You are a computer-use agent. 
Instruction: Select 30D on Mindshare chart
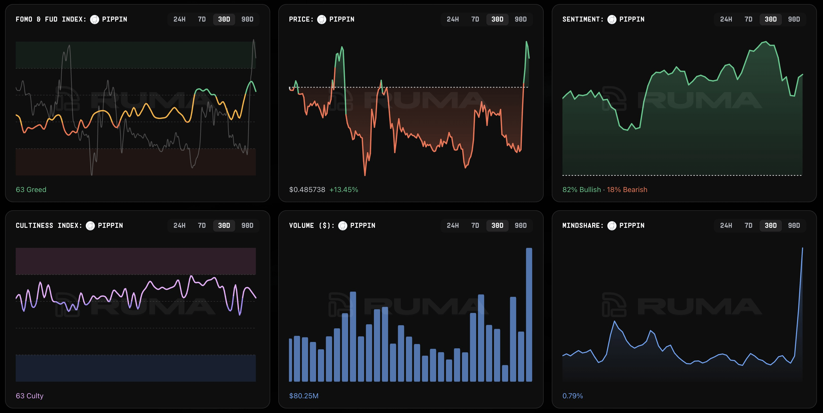pos(770,226)
